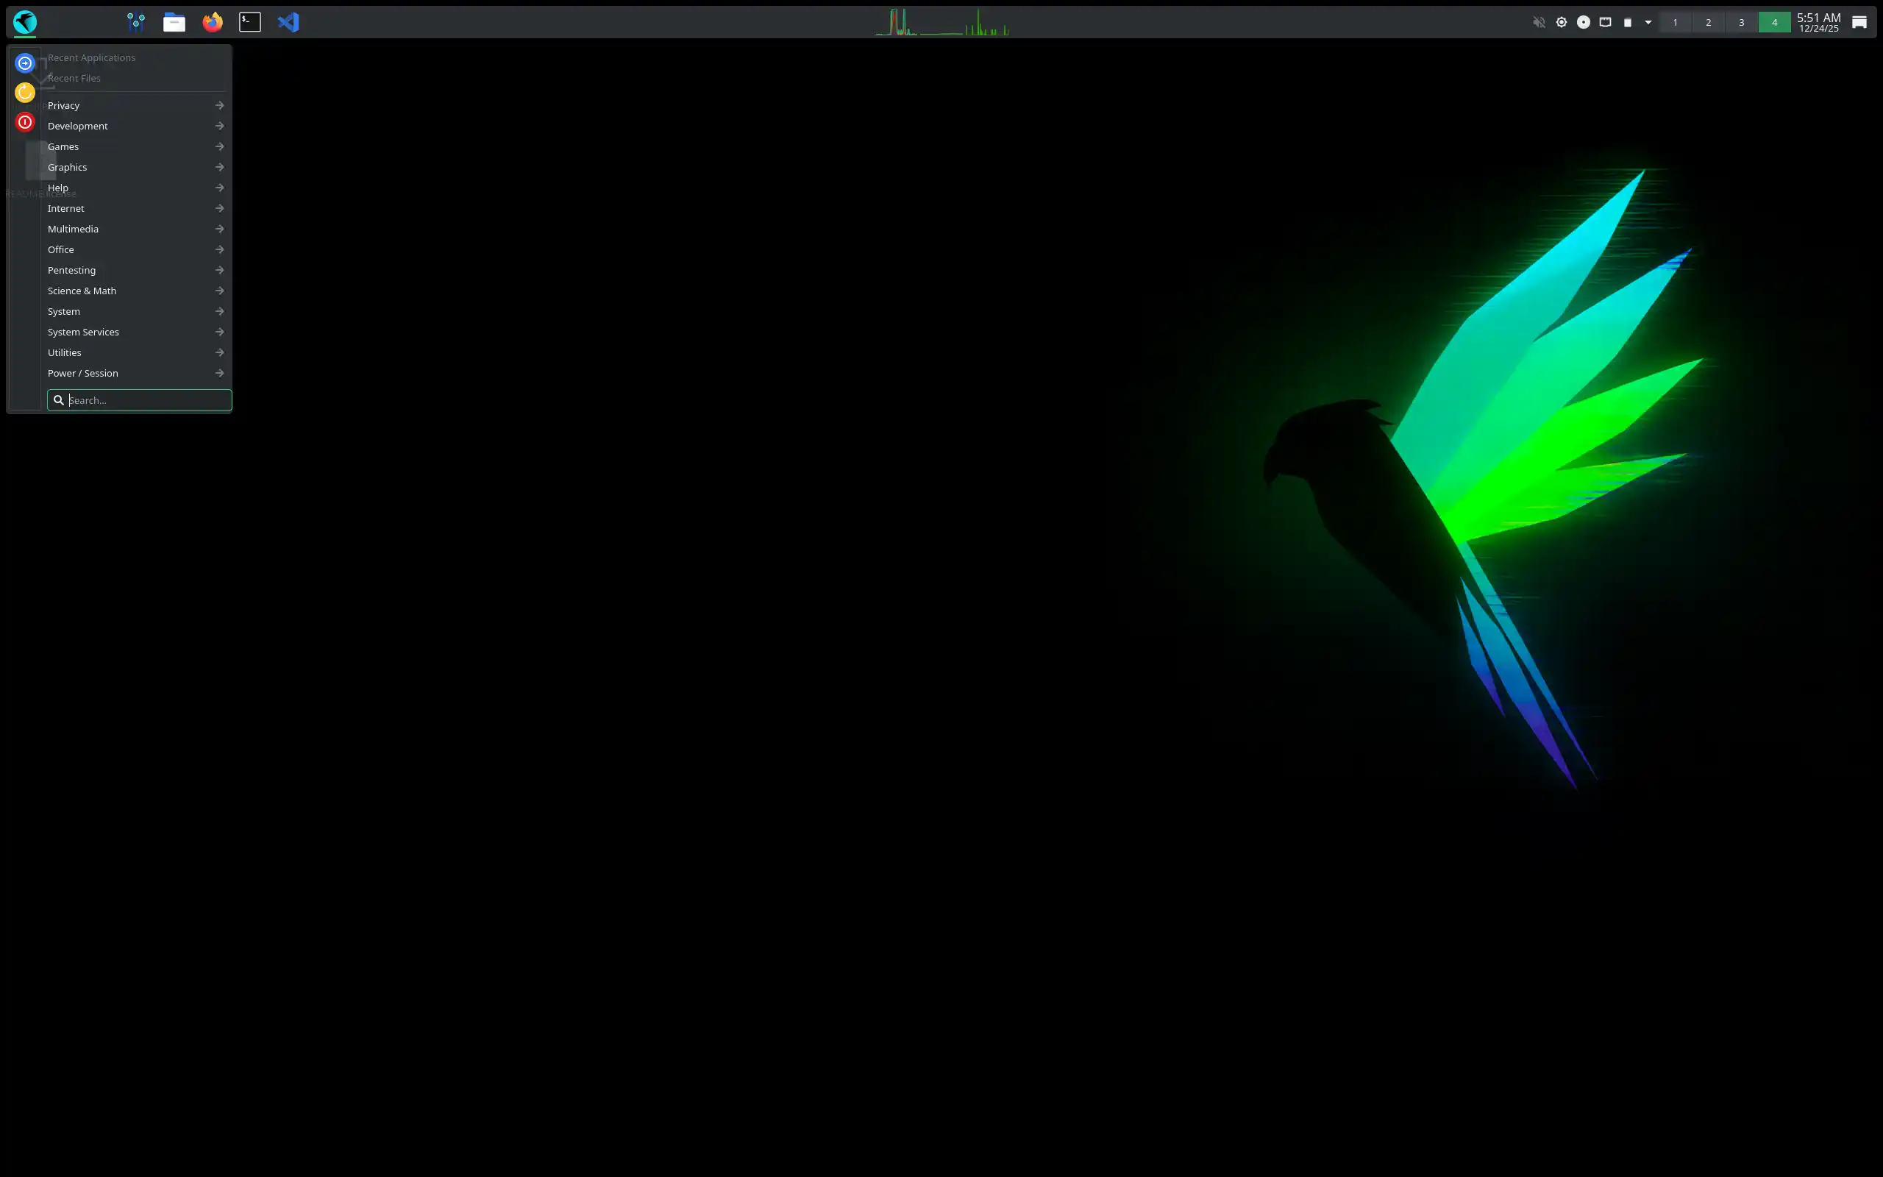Image resolution: width=1883 pixels, height=1177 pixels.
Task: Open the terminal from the panel
Action: pos(250,22)
